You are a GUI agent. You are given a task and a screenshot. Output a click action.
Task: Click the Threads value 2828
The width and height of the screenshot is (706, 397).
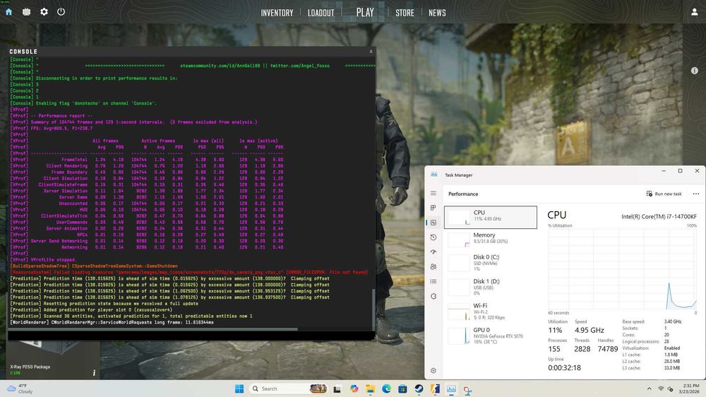coord(582,349)
